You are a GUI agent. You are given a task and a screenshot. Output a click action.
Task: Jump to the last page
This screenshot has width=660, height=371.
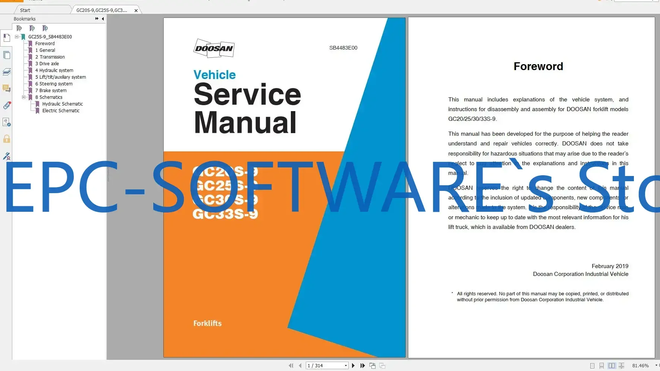pyautogui.click(x=362, y=366)
